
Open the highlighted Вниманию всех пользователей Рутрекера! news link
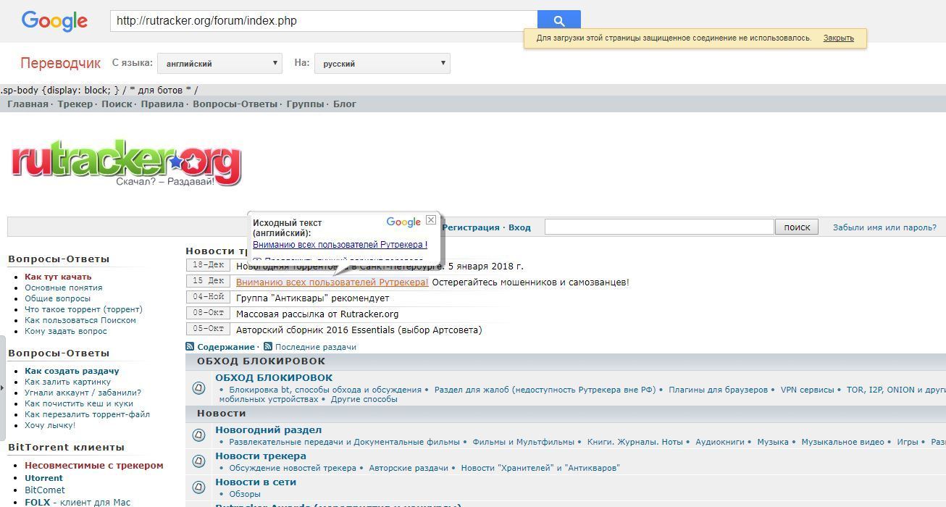(x=332, y=282)
